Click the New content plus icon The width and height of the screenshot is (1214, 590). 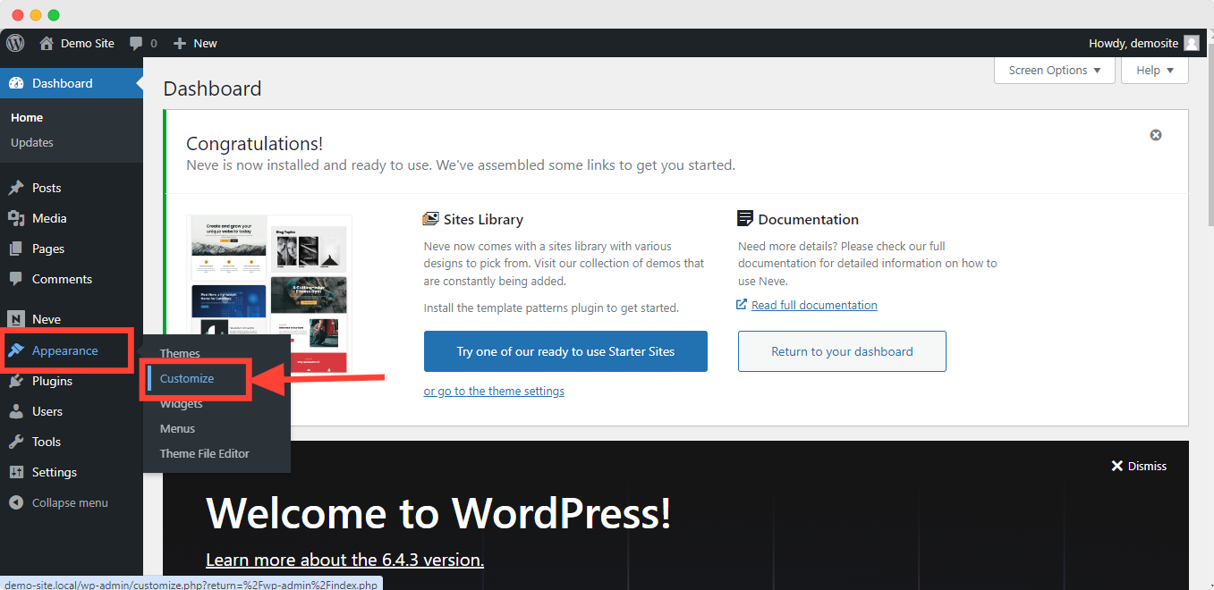point(180,43)
